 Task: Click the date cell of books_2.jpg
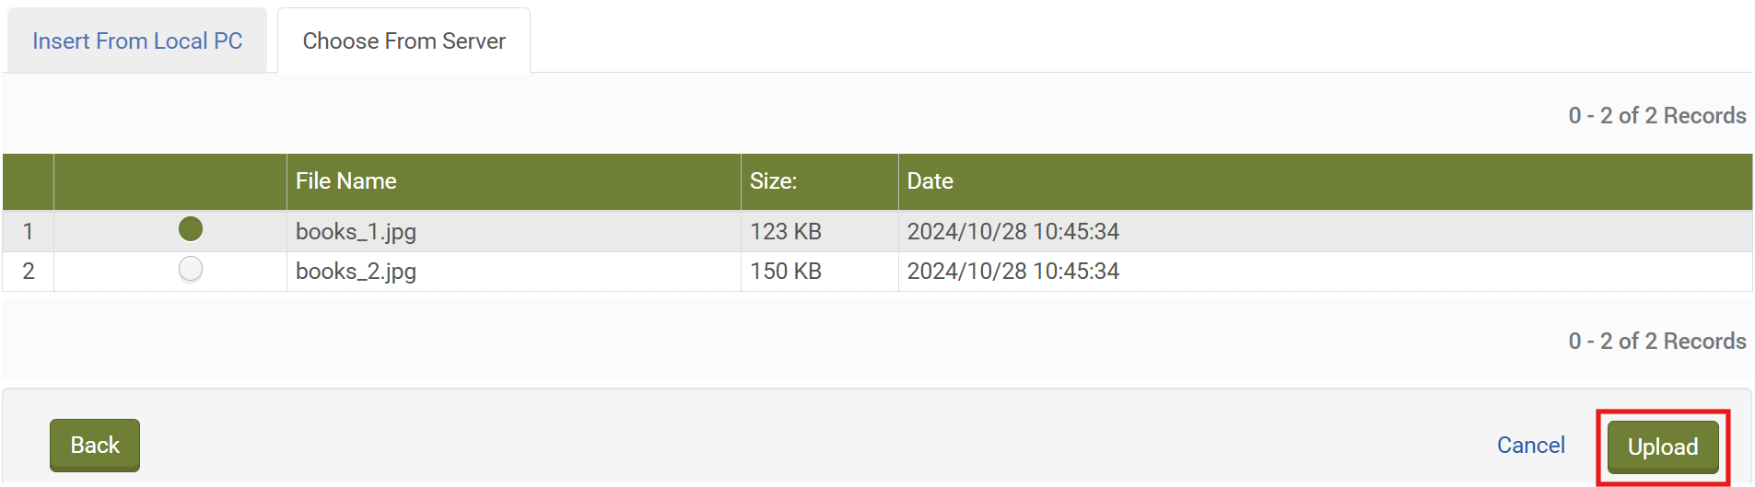(1012, 272)
